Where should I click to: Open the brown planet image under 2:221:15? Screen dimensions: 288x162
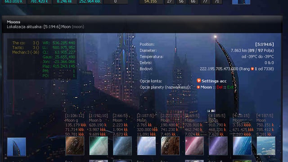coord(170,146)
